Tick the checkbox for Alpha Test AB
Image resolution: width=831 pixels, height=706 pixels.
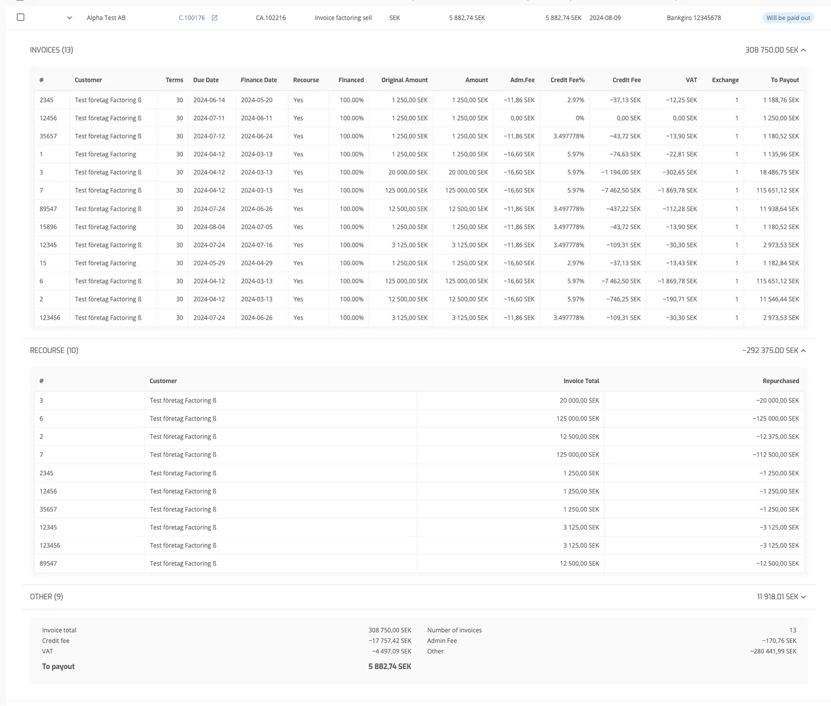pyautogui.click(x=21, y=17)
